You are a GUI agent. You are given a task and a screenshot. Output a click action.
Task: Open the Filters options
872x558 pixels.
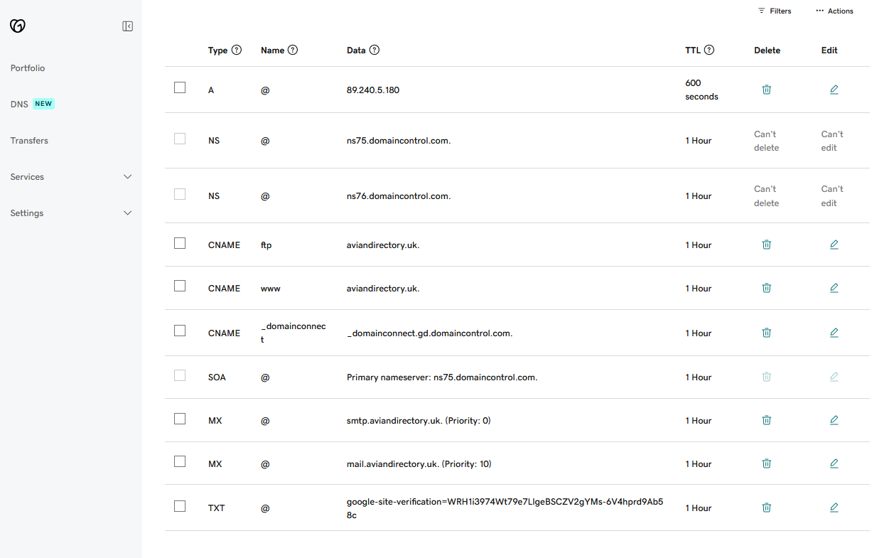(x=774, y=11)
